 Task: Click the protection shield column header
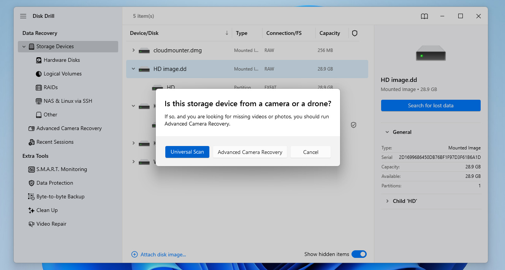[355, 33]
